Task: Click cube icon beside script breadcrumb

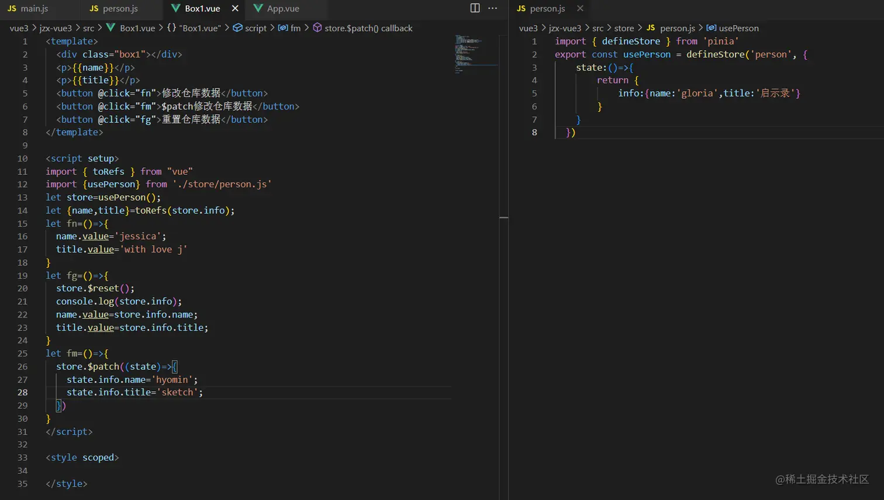Action: click(237, 28)
